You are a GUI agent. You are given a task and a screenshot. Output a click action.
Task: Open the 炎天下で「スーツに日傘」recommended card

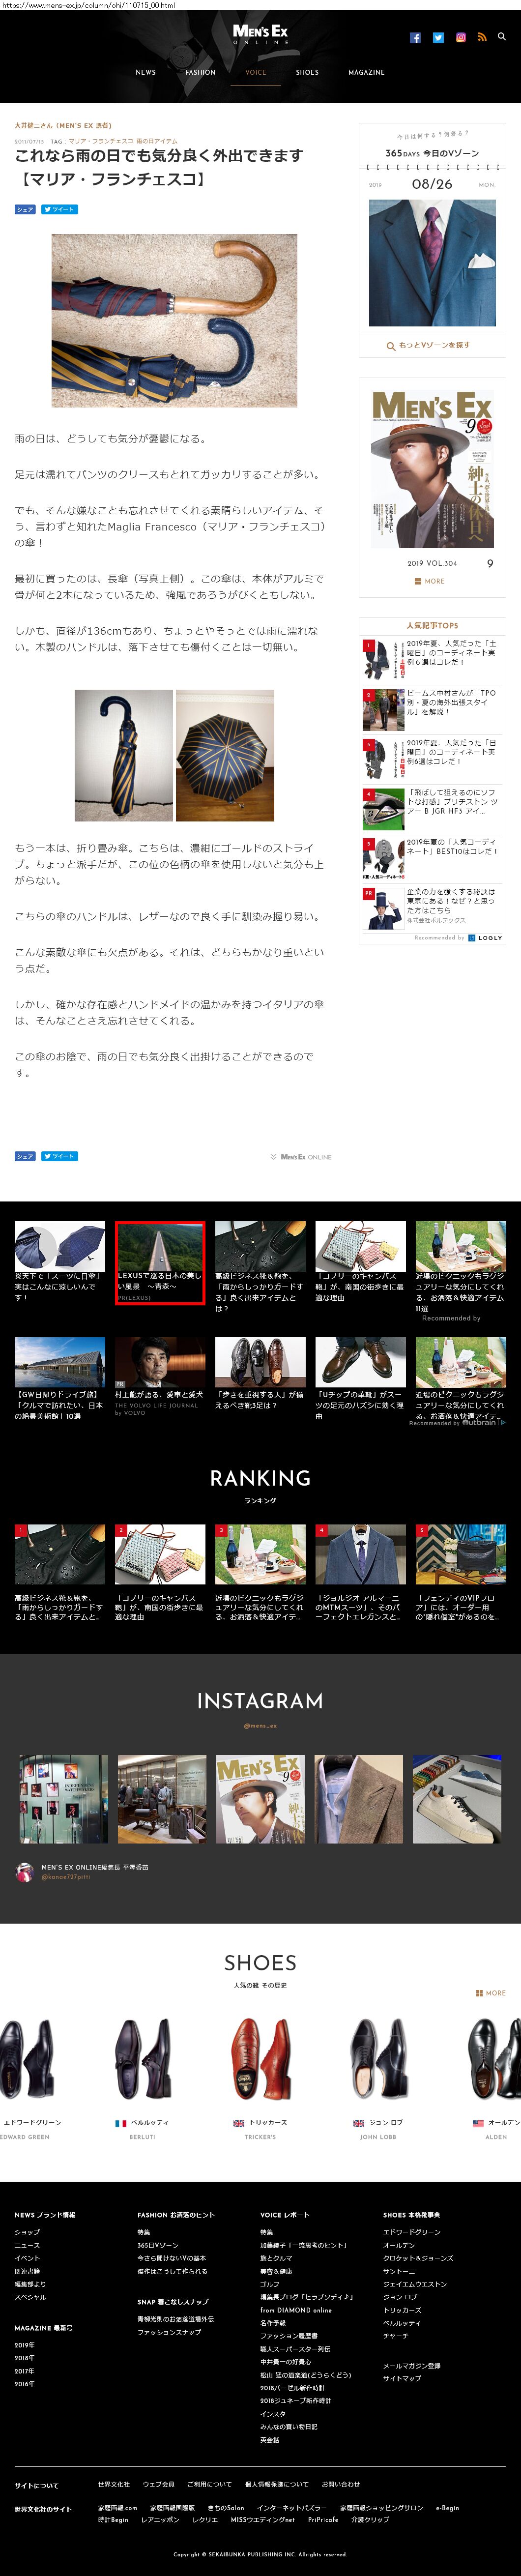[x=59, y=1262]
